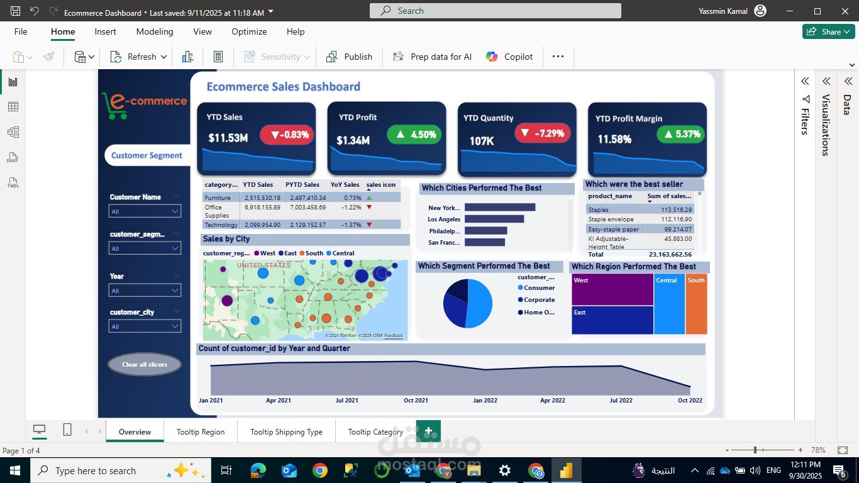Select the Report view icon
Screen dimensions: 859x483
coord(13,81)
